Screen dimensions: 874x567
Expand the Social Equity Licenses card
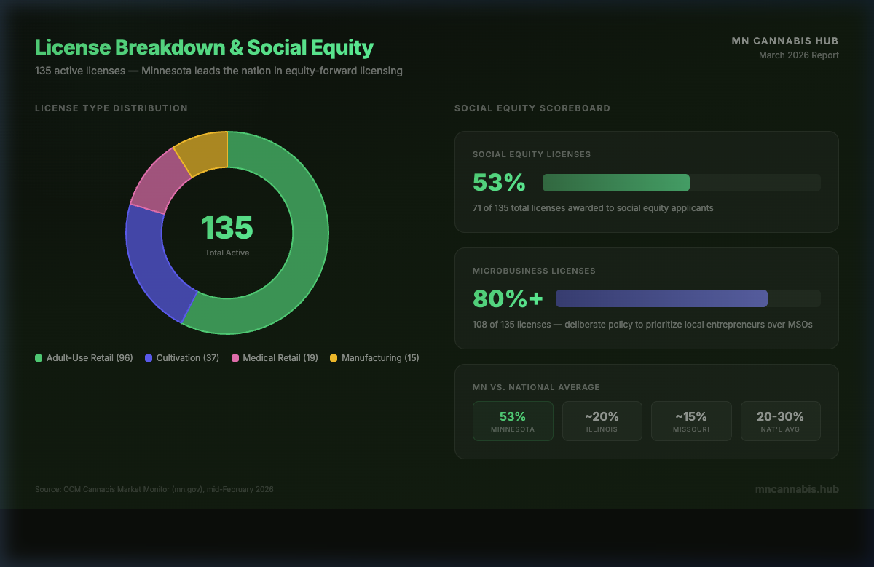point(647,182)
